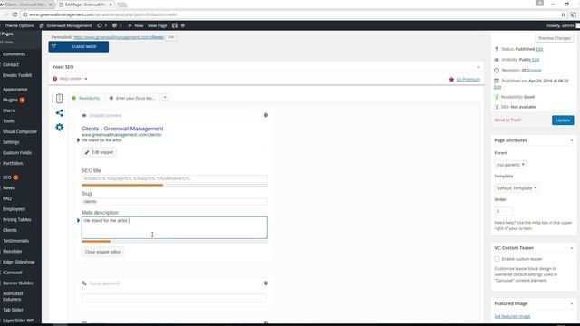Click View Page in admin bar
The width and height of the screenshot is (580, 326).
pos(157,25)
